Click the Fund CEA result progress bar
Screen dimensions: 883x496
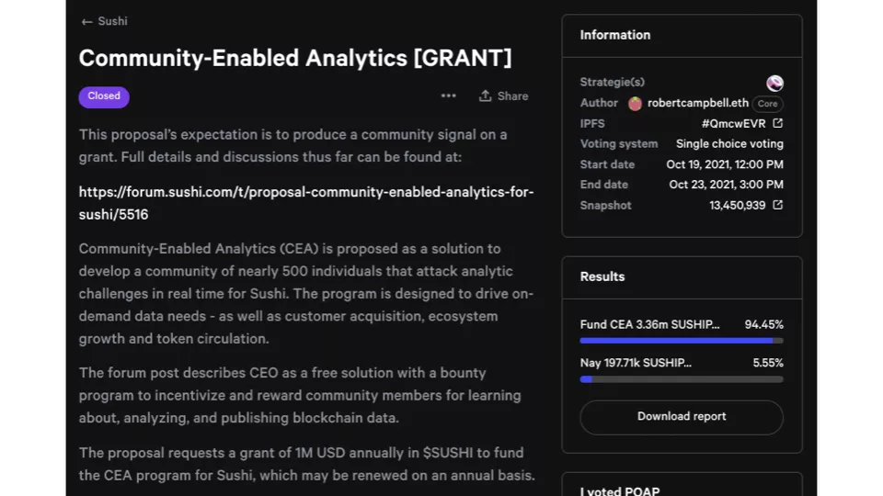(682, 341)
